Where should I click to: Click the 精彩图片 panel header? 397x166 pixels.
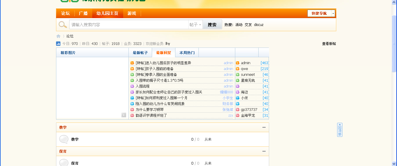point(92,53)
